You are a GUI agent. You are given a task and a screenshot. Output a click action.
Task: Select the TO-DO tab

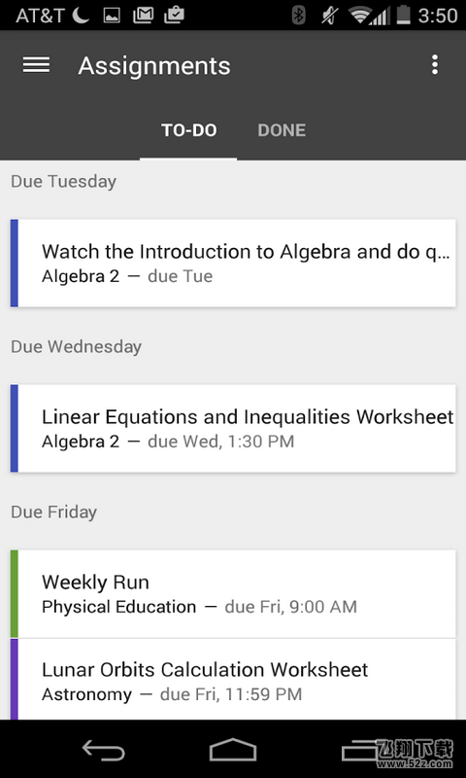(188, 130)
